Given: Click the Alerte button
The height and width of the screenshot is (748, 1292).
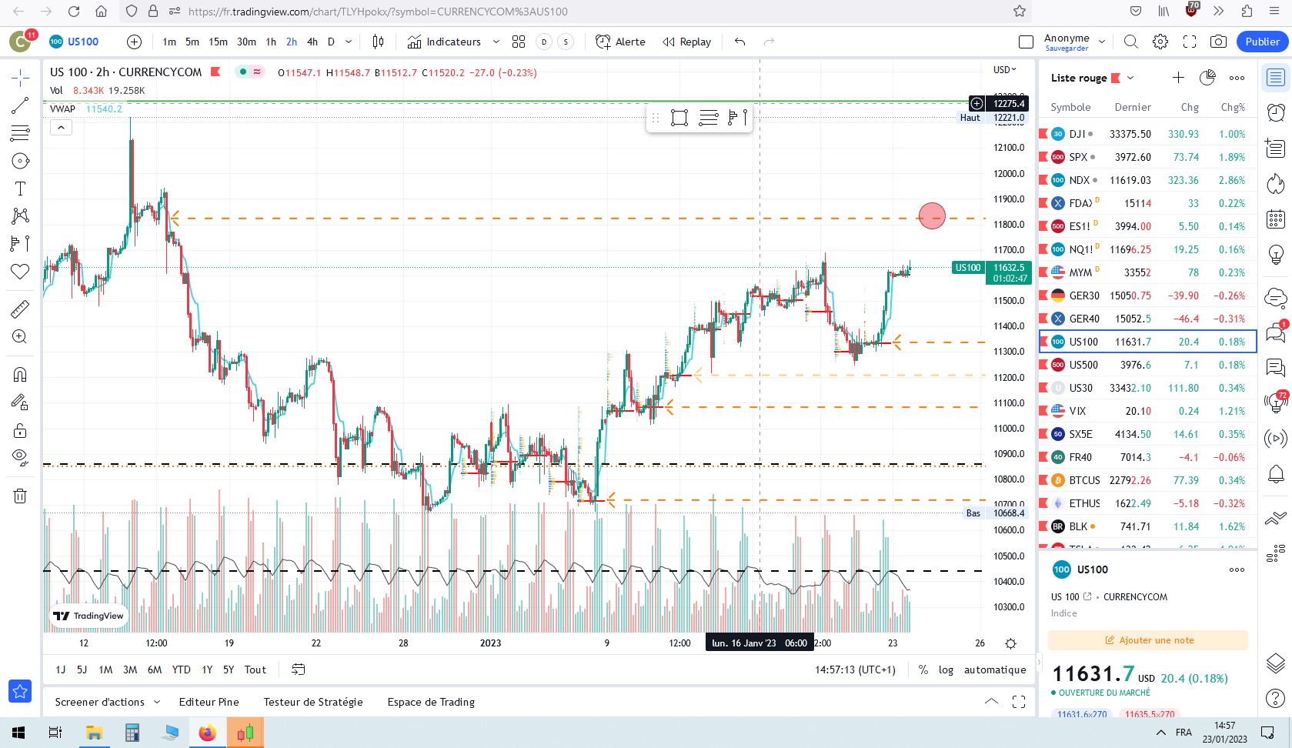Looking at the screenshot, I should (621, 42).
